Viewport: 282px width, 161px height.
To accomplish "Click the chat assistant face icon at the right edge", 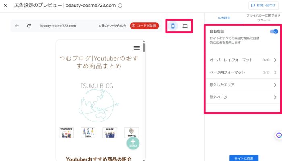I will coord(279,135).
